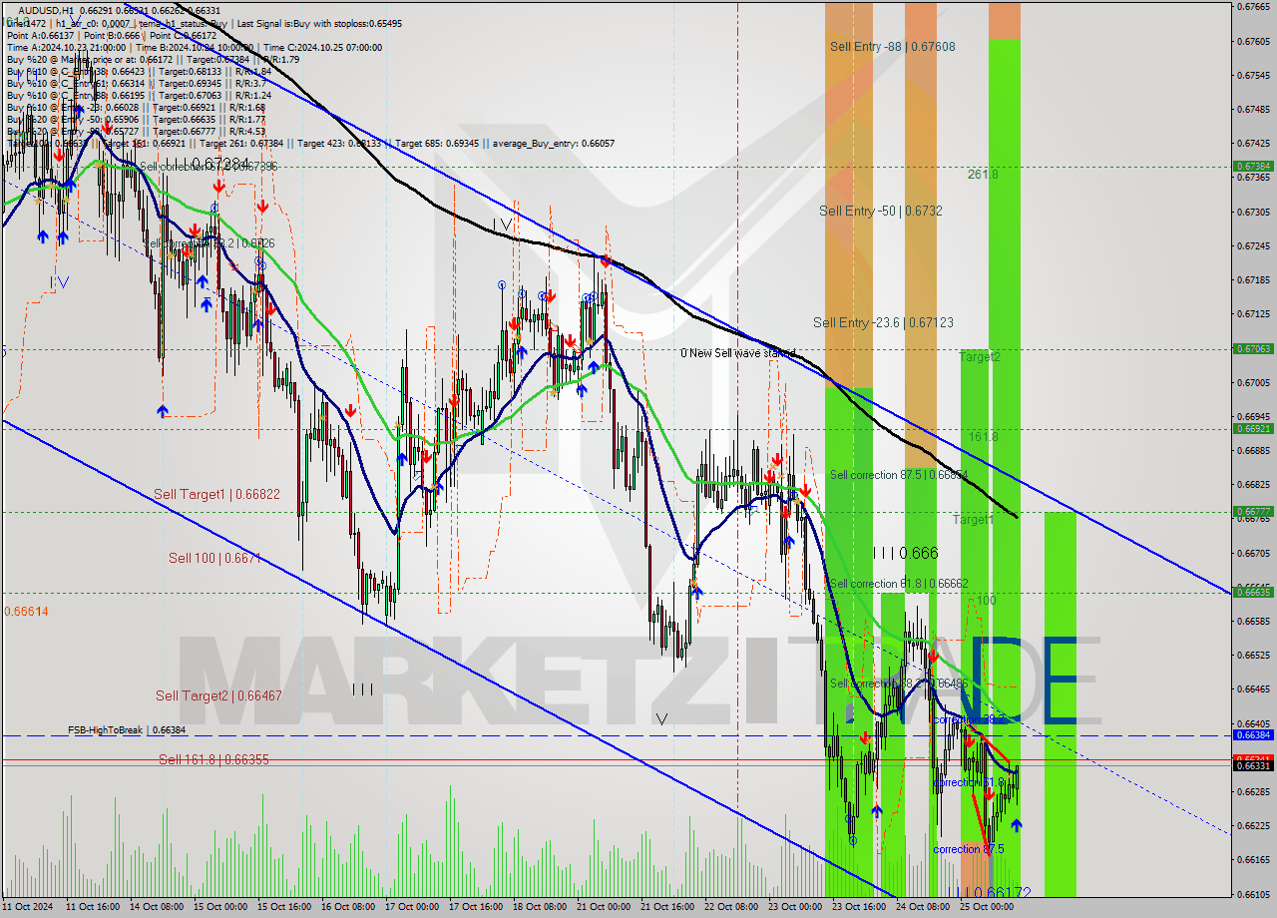Screen dimensions: 1277x918
Task: Click the 'average_Buy_entry: 0.66057' text
Action: (552, 144)
